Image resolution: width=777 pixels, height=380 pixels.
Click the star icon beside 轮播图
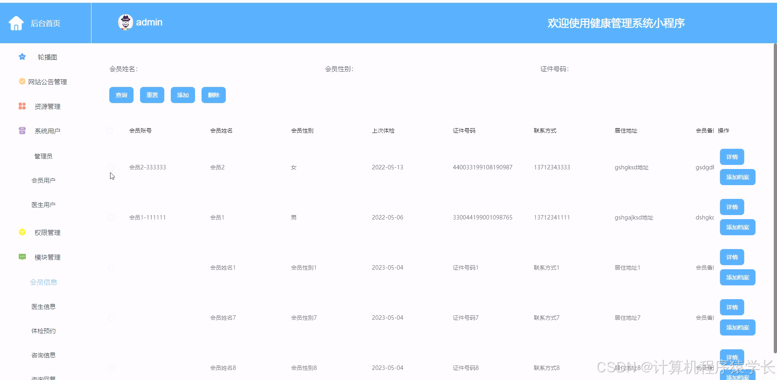(x=22, y=57)
